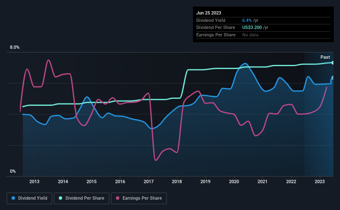Select the 2020 x-axis label
The height and width of the screenshot is (210, 340).
pos(234,181)
